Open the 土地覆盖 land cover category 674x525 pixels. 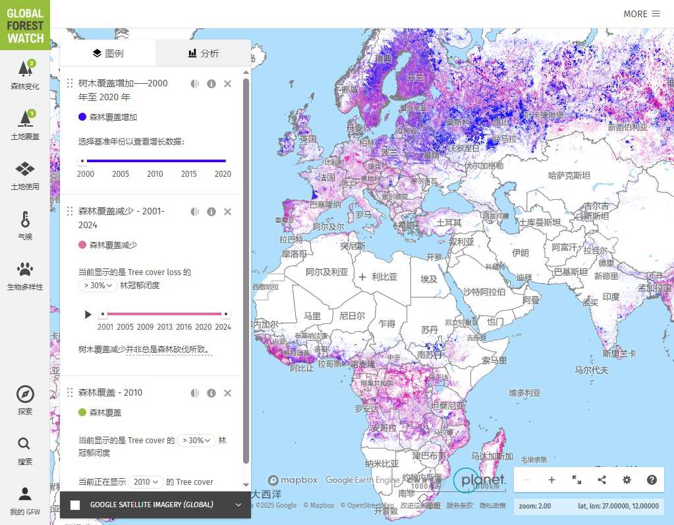click(x=25, y=125)
